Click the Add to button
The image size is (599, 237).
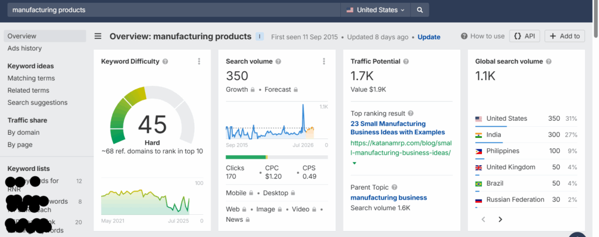pyautogui.click(x=564, y=36)
